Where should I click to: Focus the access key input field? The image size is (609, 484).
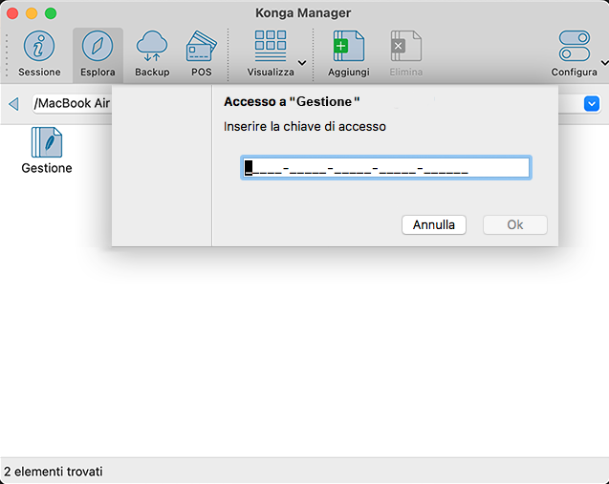[385, 169]
